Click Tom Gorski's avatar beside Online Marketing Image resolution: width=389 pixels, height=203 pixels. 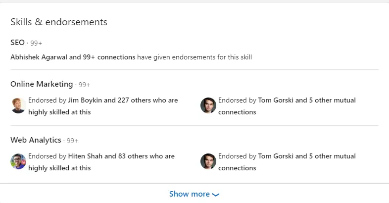pos(208,106)
